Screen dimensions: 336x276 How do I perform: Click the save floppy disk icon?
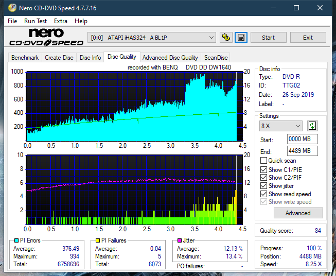(241, 38)
